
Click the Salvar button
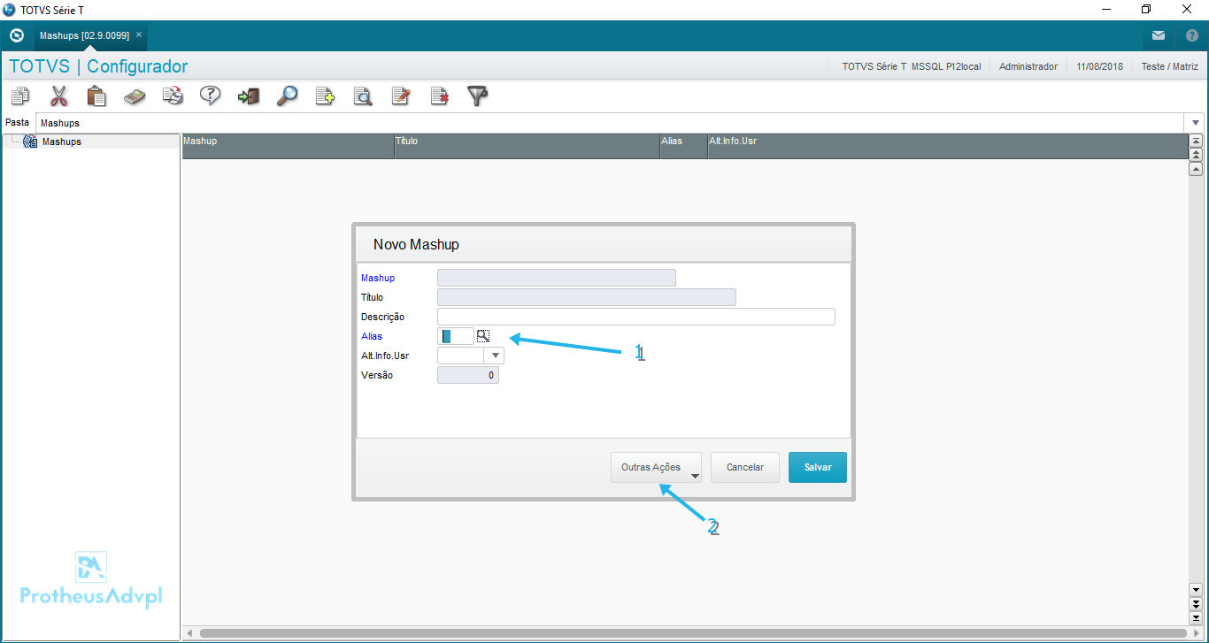click(x=818, y=467)
